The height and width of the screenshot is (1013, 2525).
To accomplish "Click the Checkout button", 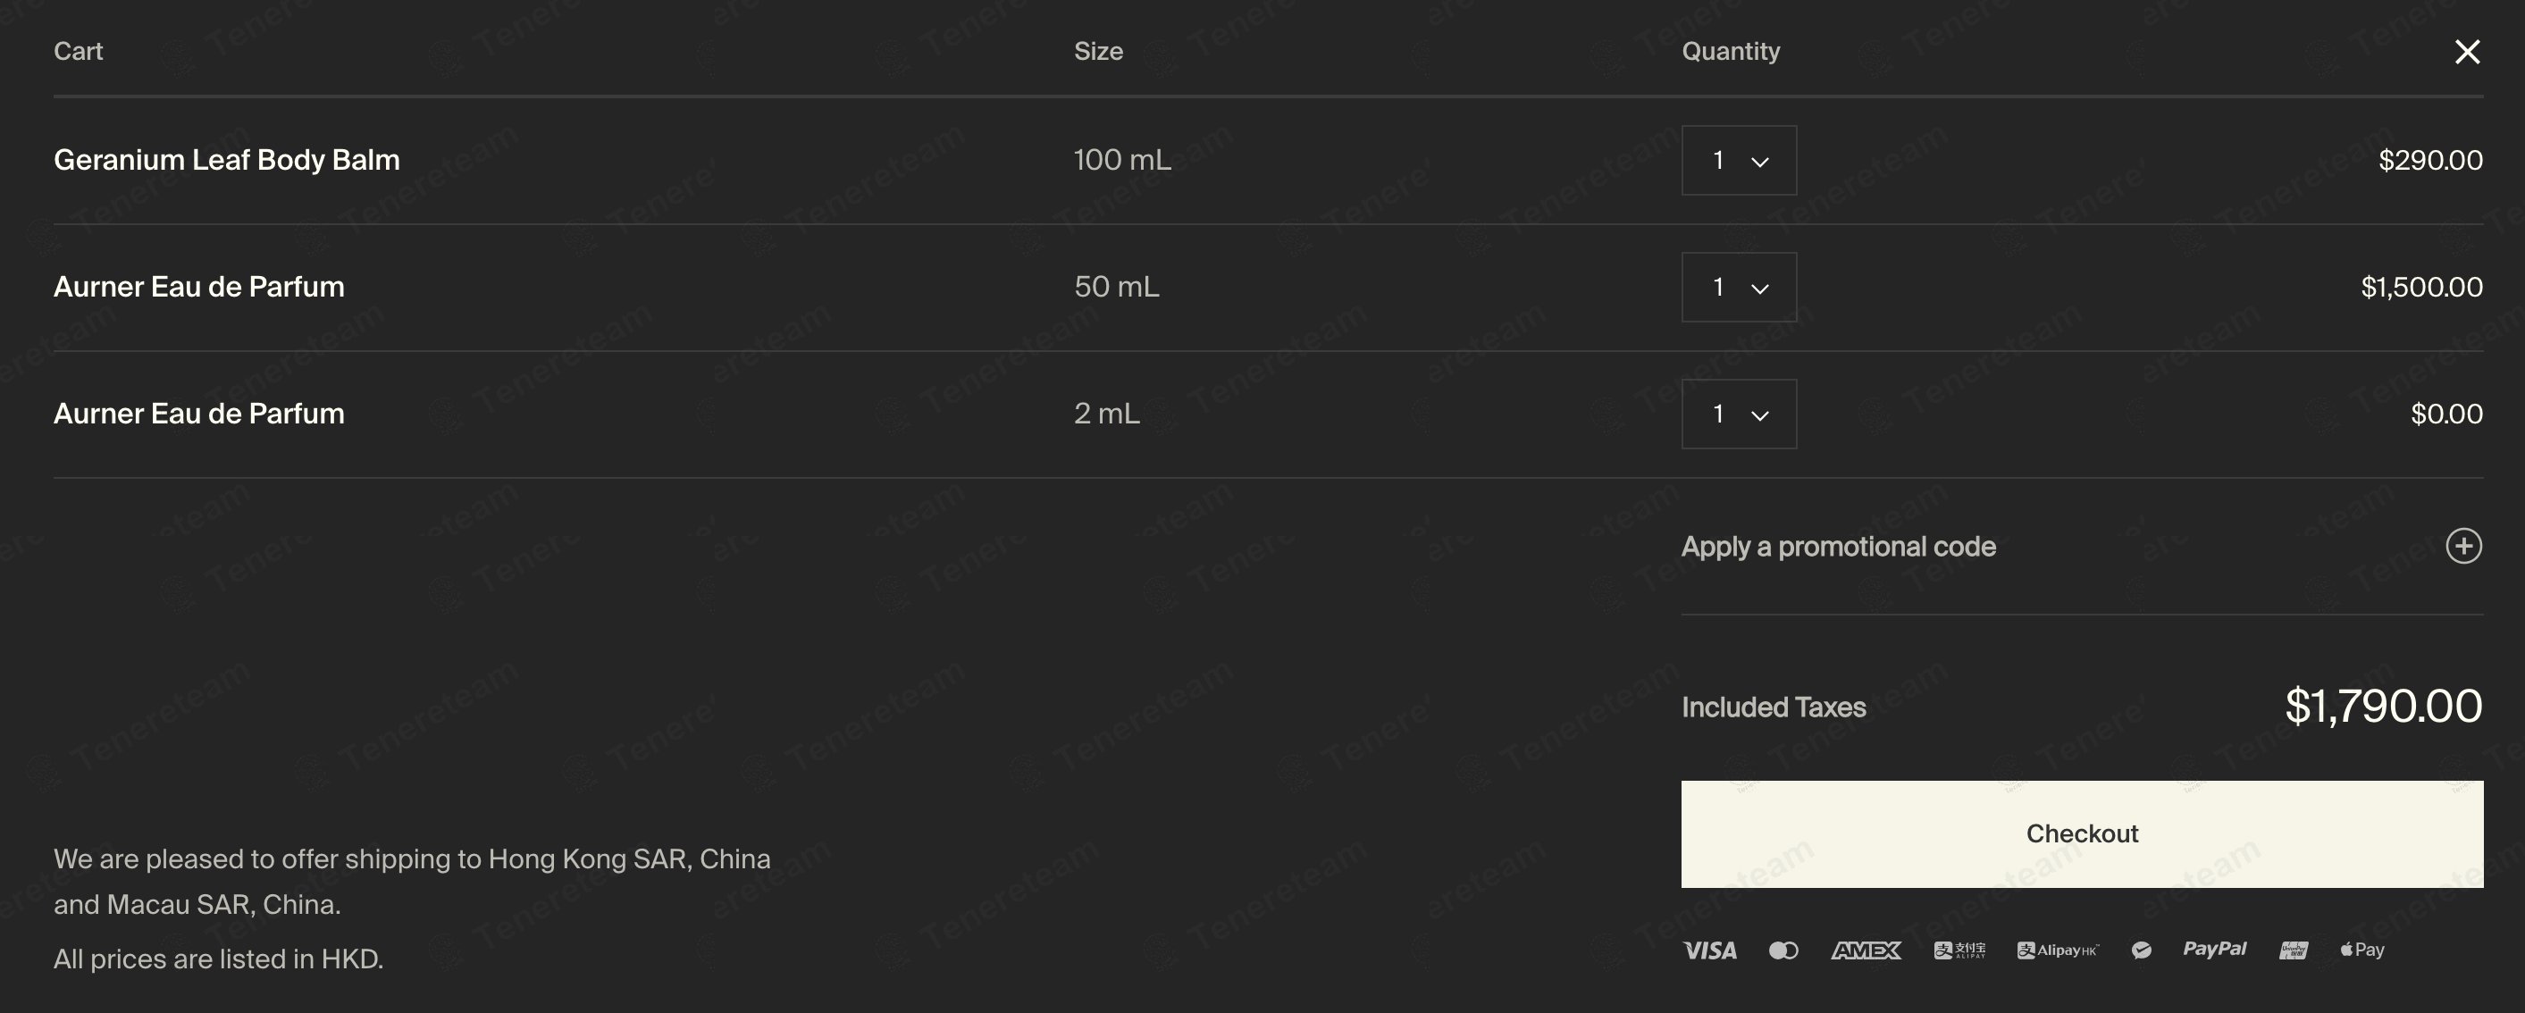I will [2082, 833].
